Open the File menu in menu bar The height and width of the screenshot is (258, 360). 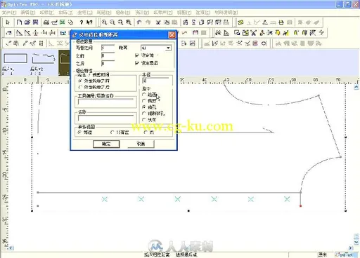pos(9,13)
